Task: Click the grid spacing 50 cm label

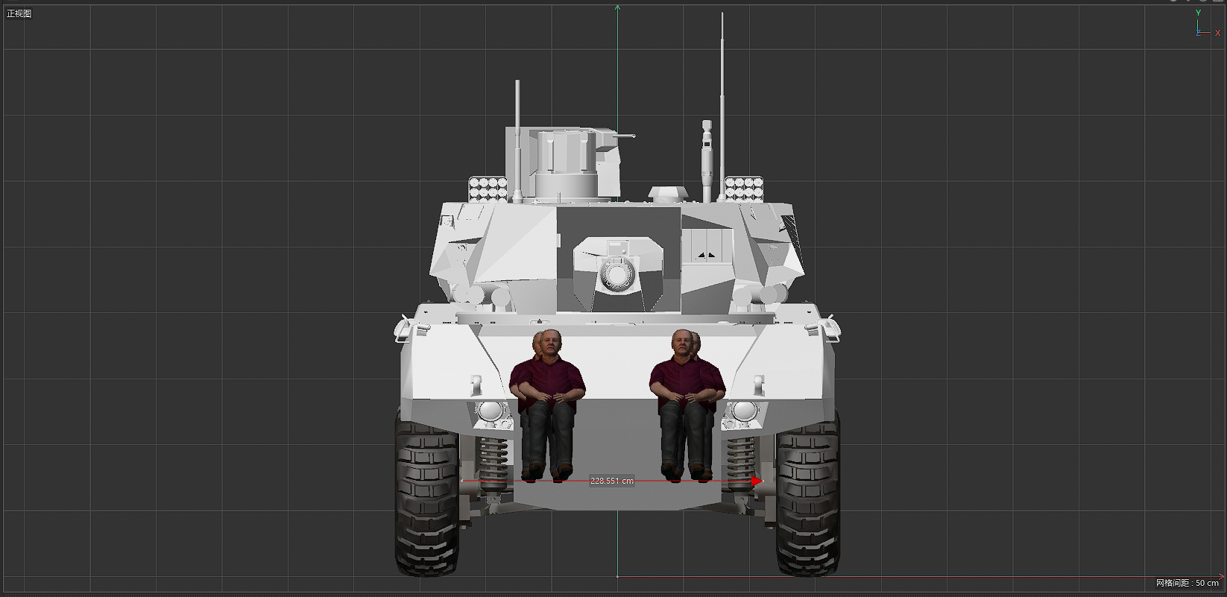Action: click(1187, 583)
